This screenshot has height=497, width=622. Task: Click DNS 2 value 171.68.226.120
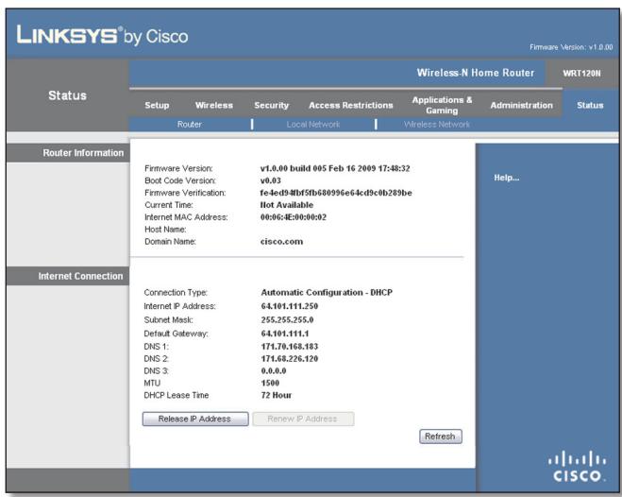[x=290, y=359]
